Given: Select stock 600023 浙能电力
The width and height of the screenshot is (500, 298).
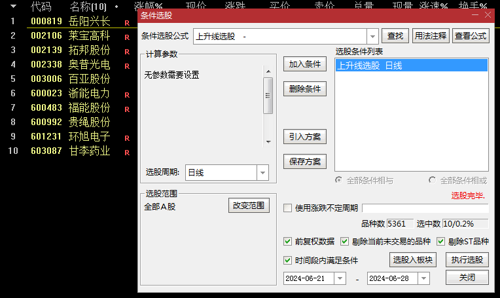Looking at the screenshot, I should 71,93.
